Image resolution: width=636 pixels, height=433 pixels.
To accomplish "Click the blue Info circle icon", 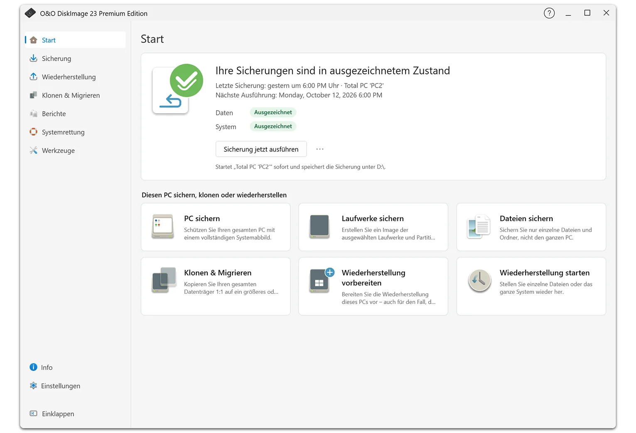I will point(34,367).
